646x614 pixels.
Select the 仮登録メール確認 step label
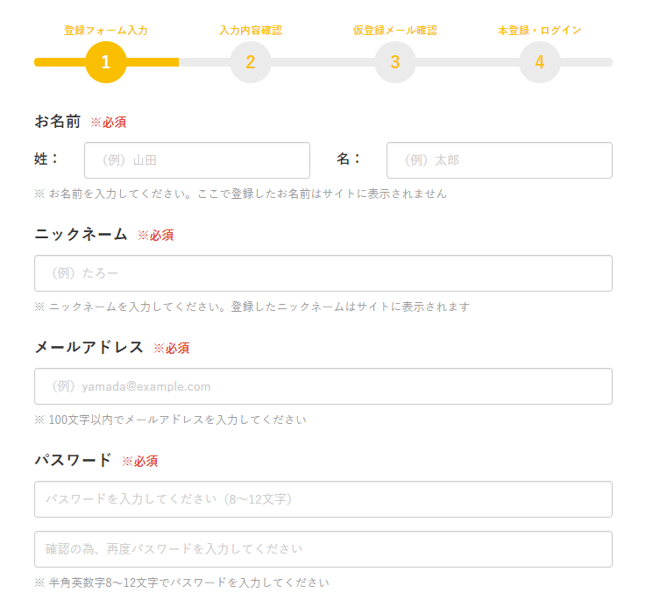(395, 30)
